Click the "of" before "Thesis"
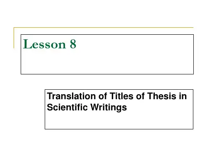This screenshot has width=207, height=155. coord(140,96)
